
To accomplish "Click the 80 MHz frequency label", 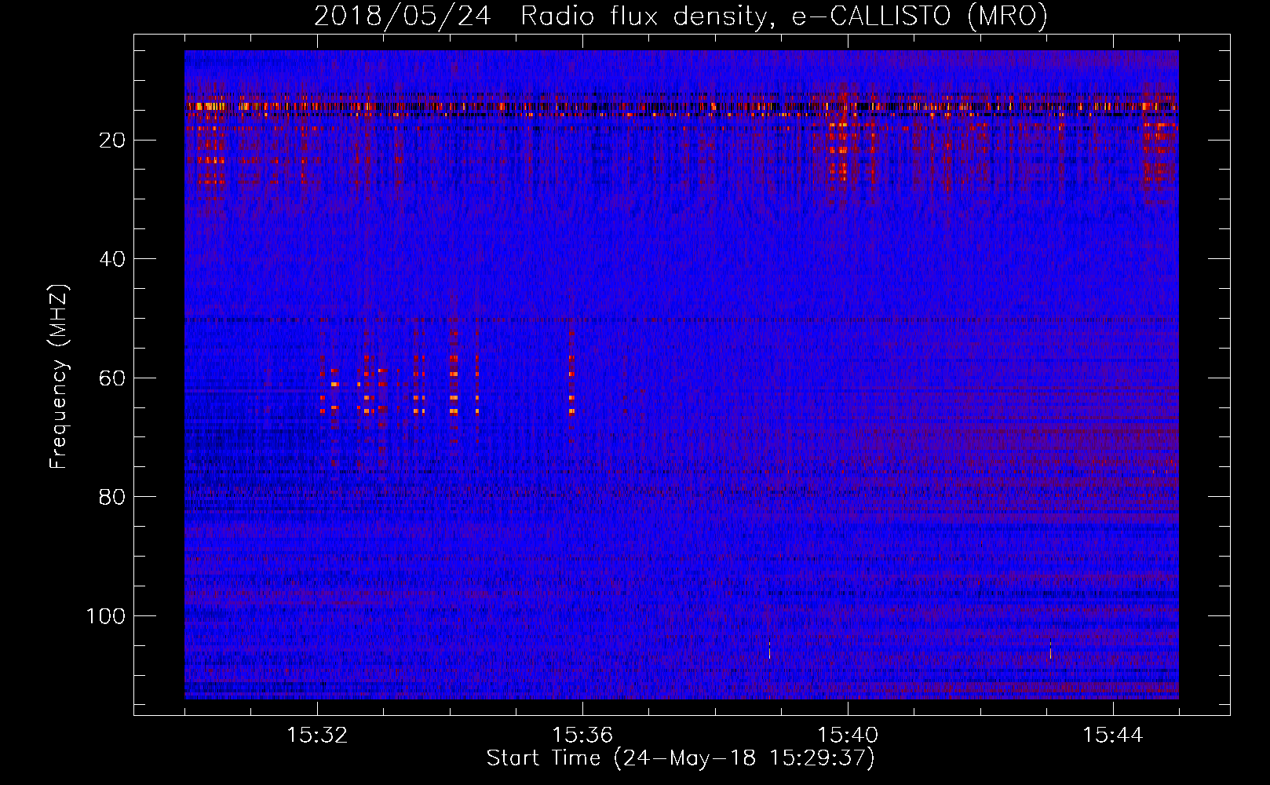I will click(x=112, y=497).
